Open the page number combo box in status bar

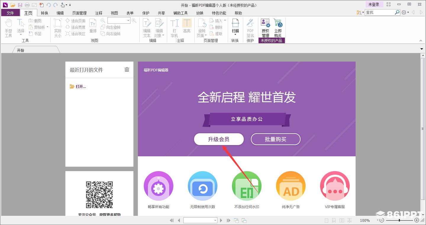pos(200,220)
